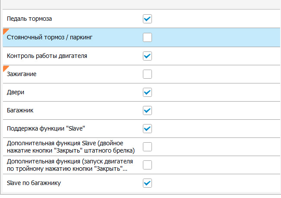The image size is (281, 198).
Task: Click the orange marker on Стояночный тормоз row
Action: pyautogui.click(x=5, y=30)
